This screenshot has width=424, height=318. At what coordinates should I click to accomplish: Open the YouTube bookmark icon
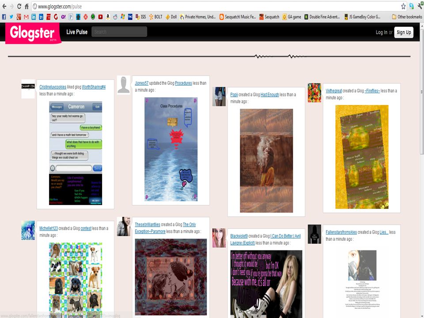pos(100,17)
